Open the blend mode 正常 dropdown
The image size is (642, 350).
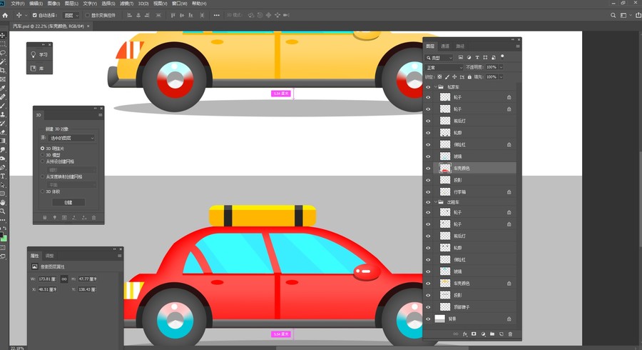point(444,67)
